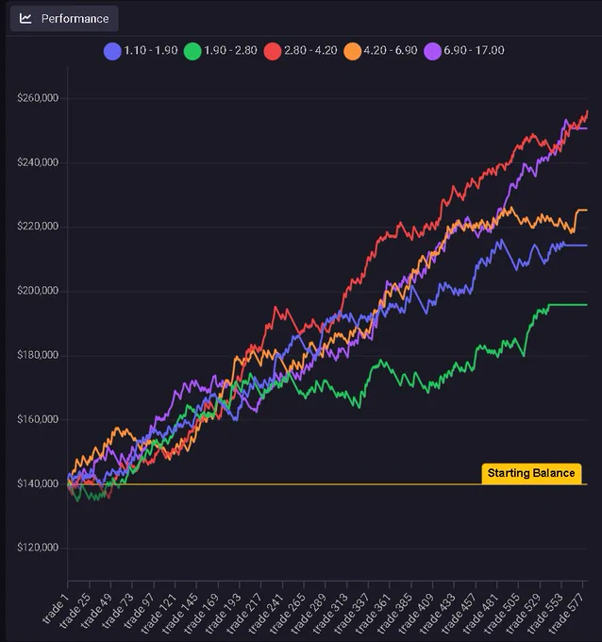This screenshot has width=602, height=642.
Task: Click the trade 409 x-axis label
Action: 416,613
